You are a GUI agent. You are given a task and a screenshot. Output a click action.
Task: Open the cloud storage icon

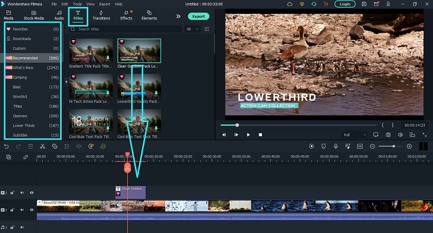click(x=290, y=4)
